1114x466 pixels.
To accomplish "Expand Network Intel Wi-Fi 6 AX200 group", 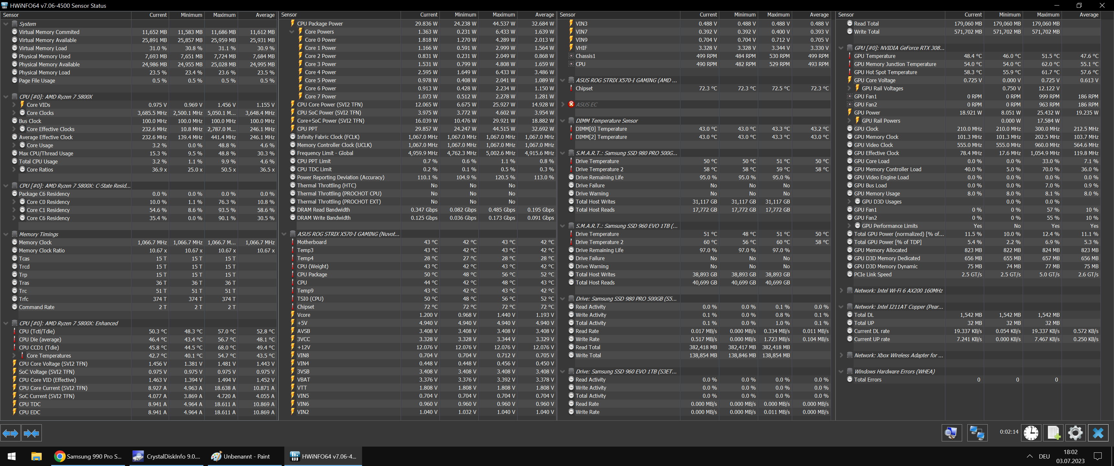I will pos(841,291).
